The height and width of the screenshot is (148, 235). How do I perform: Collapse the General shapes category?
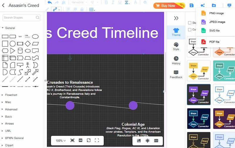pyautogui.click(x=10, y=28)
